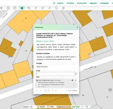Open the map layers icon

[x=42, y=8]
